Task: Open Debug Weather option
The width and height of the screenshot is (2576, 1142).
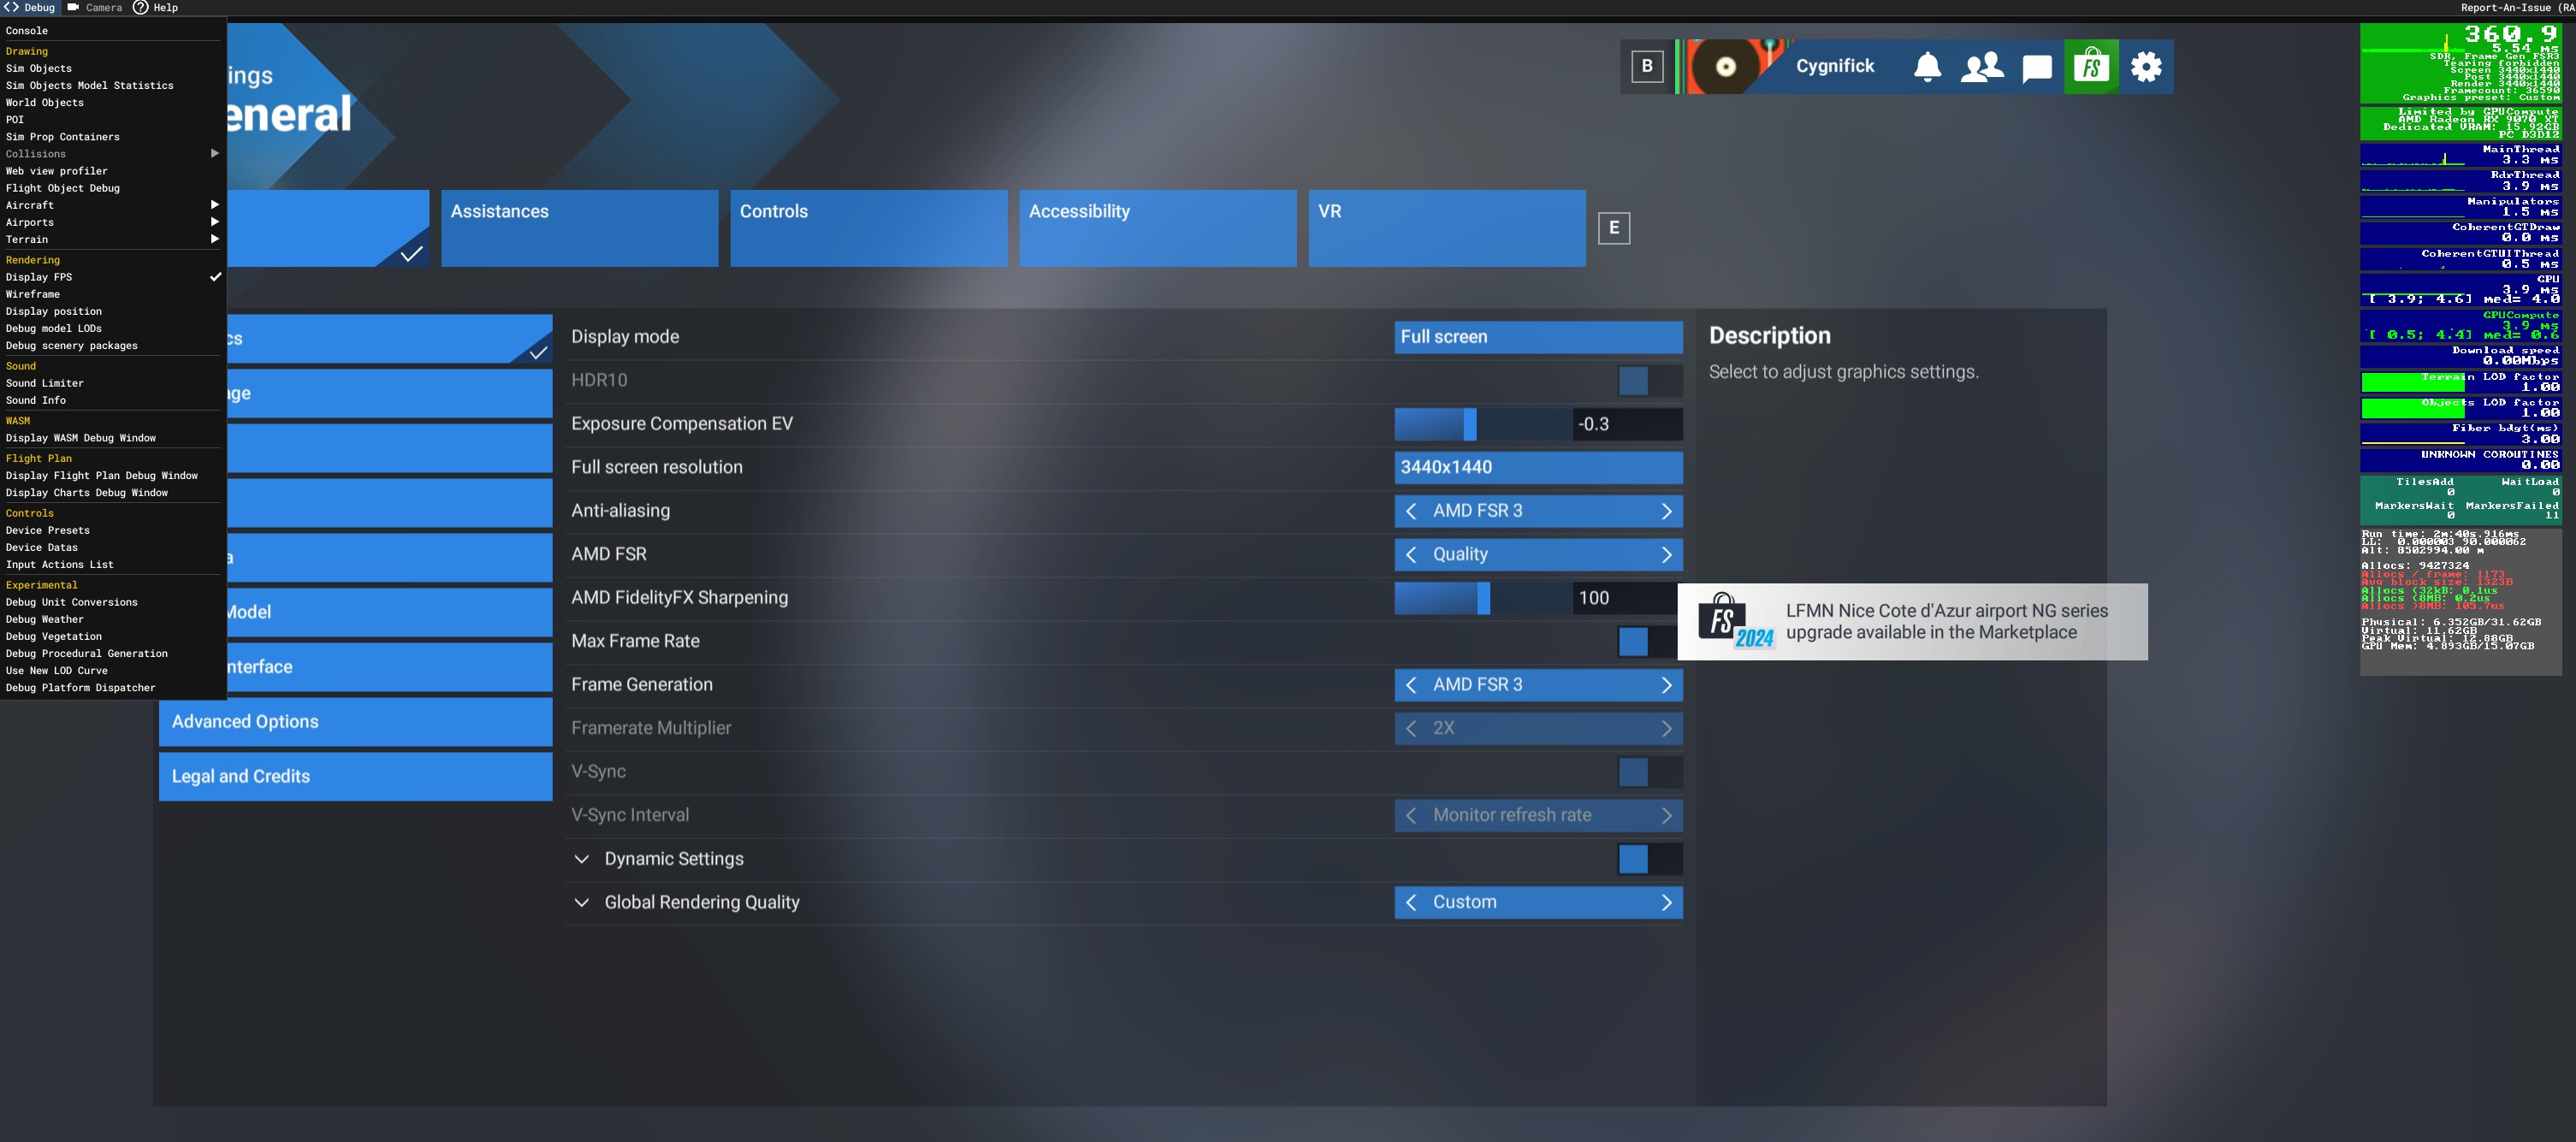Action: (x=113, y=620)
